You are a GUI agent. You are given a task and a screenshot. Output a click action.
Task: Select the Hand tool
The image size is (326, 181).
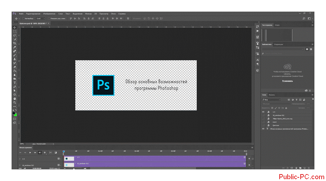(x=14, y=99)
